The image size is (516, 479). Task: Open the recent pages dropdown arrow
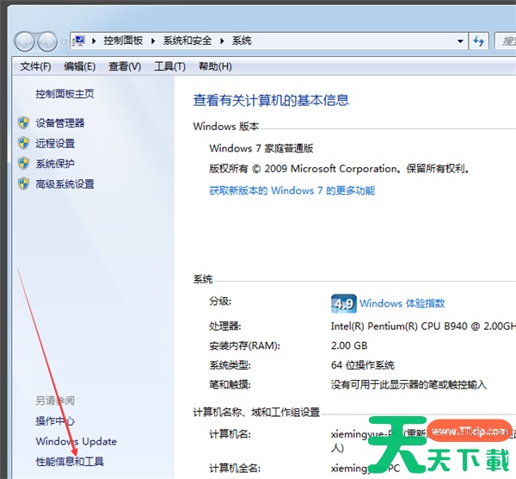pyautogui.click(x=64, y=42)
